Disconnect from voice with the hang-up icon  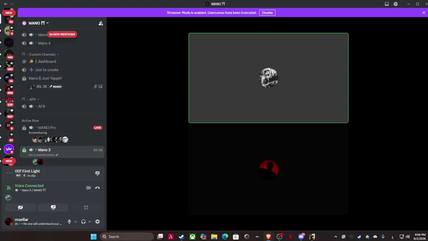click(x=98, y=188)
